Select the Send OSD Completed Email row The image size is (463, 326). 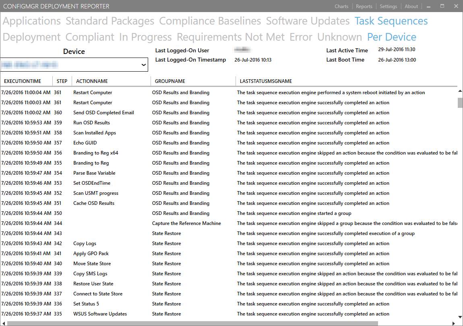pyautogui.click(x=103, y=113)
